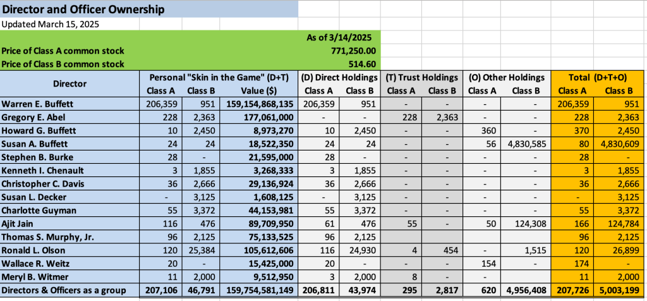This screenshot has width=647, height=301.
Task: Click the 174 Total Class A cell
Action: (574, 264)
